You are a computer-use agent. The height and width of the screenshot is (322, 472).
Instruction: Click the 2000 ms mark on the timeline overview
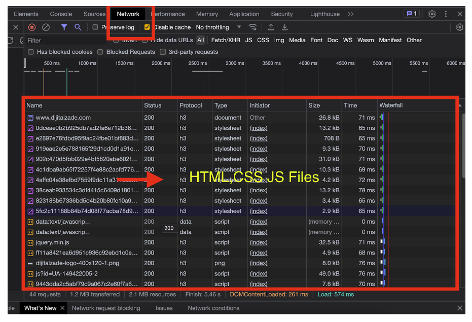[x=161, y=63]
